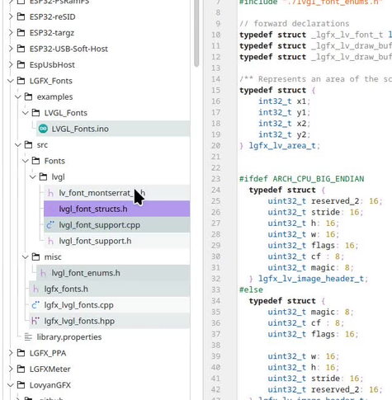Click the ESP32-reSID folder icon

coord(21,16)
